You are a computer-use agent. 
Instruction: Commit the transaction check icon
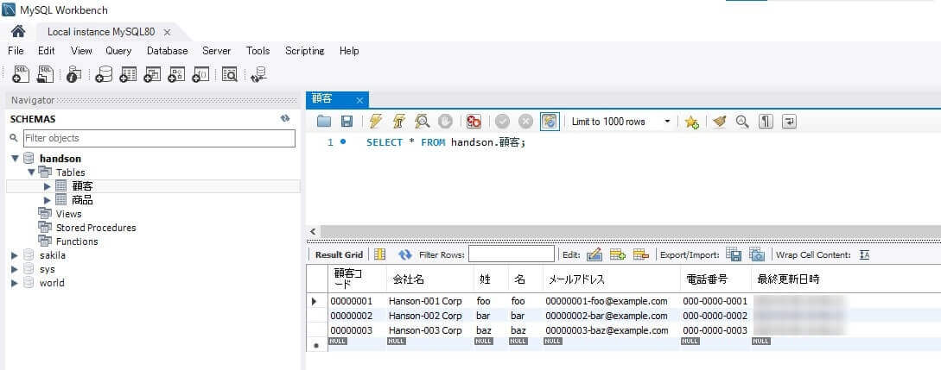point(502,122)
